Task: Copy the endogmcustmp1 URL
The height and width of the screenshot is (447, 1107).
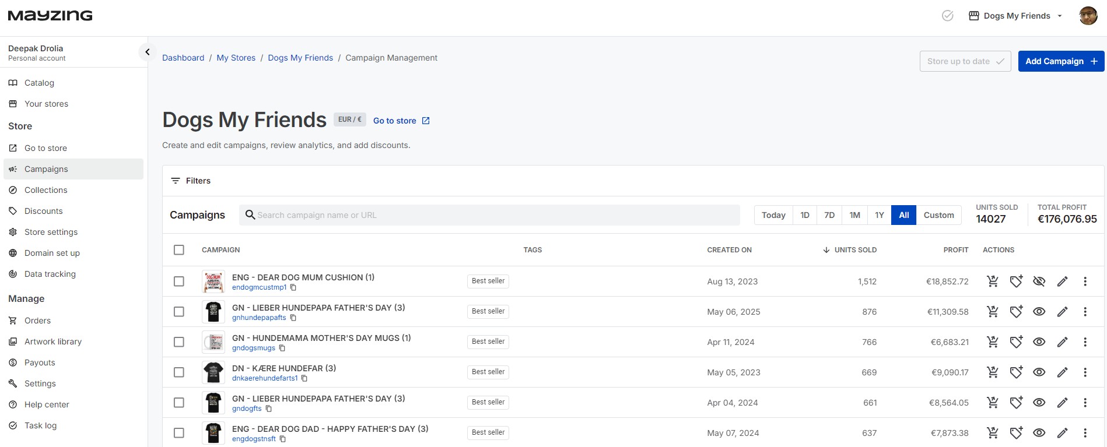Action: 293,287
